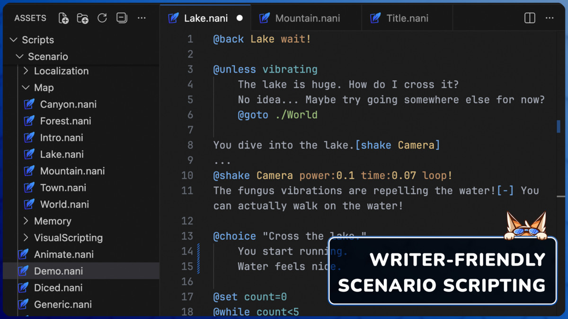Click the unsaved changes dot on Lake.nani
This screenshot has height=319, width=568.
(x=240, y=18)
